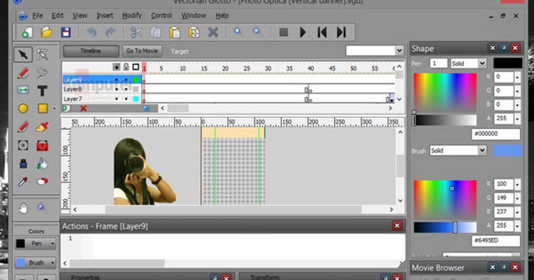Open the brush R value 100 dropdown
This screenshot has width=534, height=280.
(x=518, y=184)
